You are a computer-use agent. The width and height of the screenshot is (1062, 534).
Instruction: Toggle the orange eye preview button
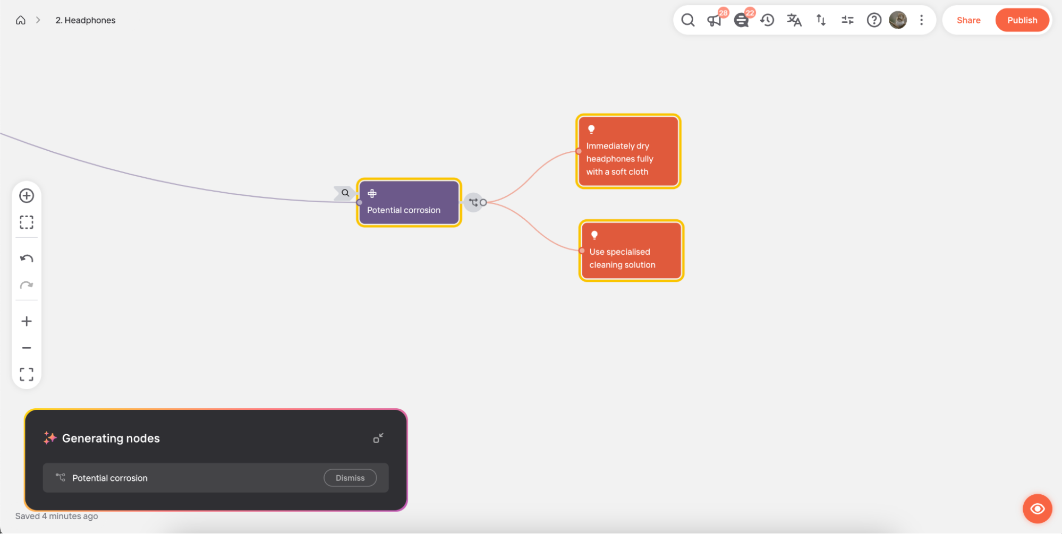point(1037,509)
